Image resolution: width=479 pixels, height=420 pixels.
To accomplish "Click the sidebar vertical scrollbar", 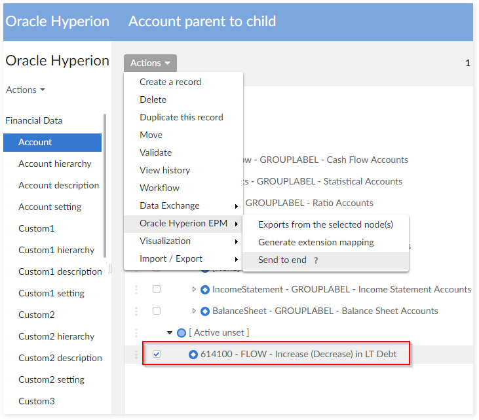I will 105,170.
